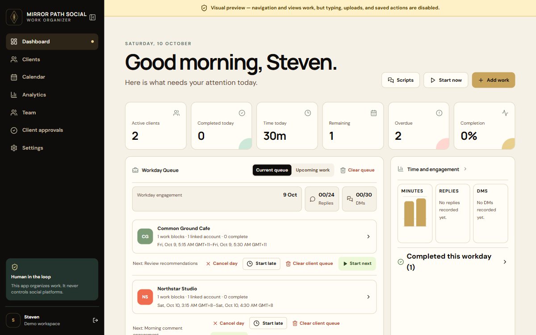Click the log out icon beside Steven

click(x=95, y=320)
